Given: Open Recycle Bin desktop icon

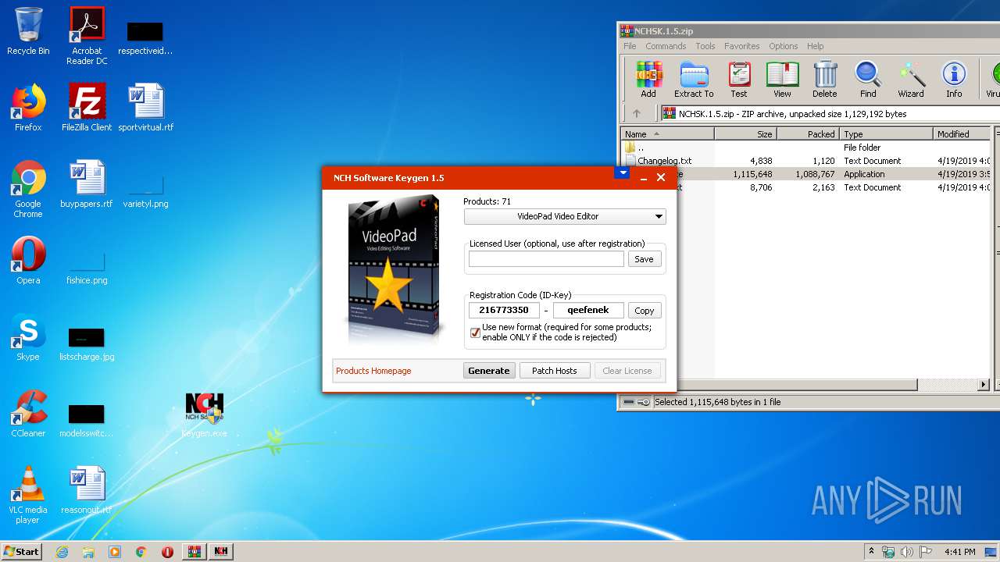Looking at the screenshot, I should [28, 31].
